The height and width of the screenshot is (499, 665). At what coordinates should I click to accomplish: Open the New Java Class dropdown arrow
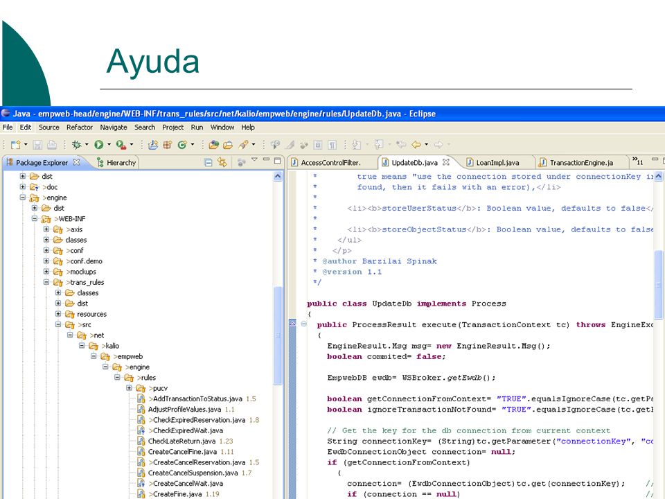(192, 145)
